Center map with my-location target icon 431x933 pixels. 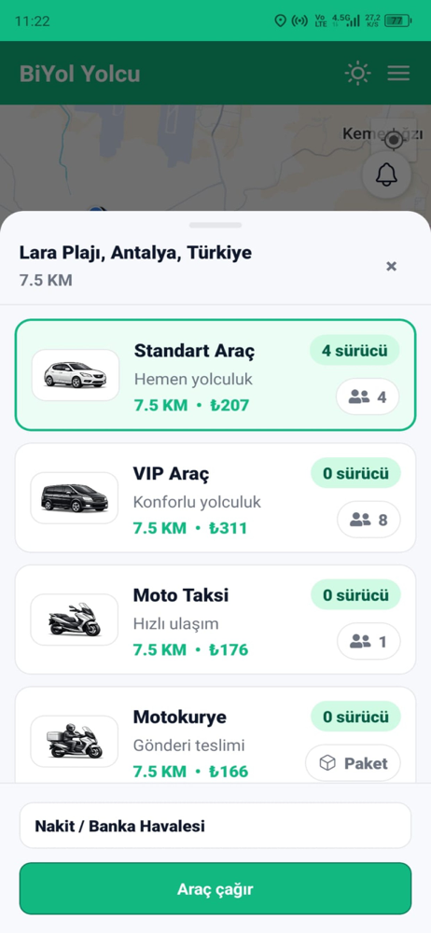pyautogui.click(x=393, y=141)
